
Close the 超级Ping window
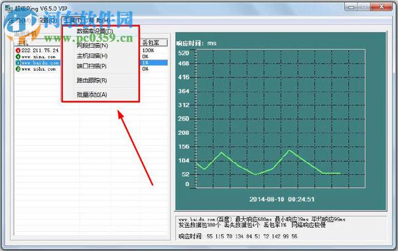point(381,7)
